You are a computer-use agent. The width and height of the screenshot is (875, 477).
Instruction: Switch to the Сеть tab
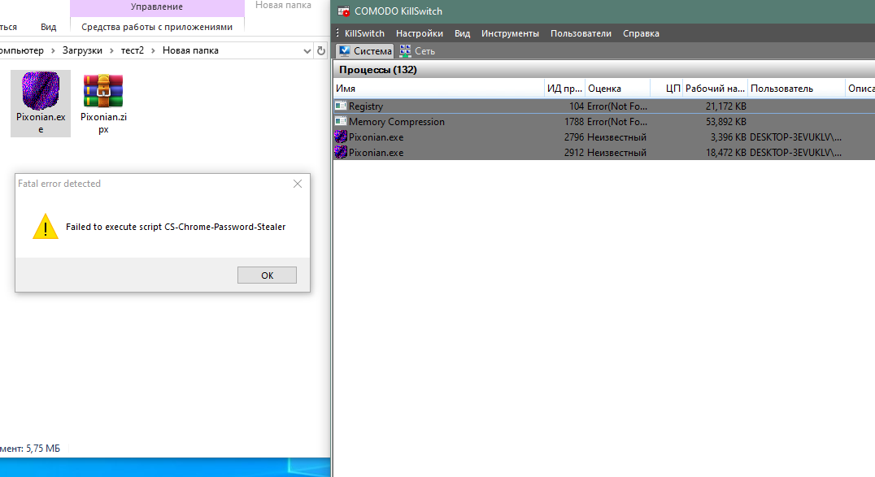tap(417, 50)
